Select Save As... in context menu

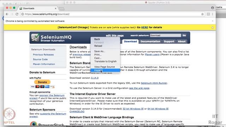(x=105, y=51)
